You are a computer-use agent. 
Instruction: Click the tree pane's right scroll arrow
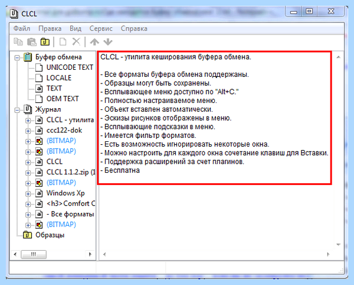[90, 254]
